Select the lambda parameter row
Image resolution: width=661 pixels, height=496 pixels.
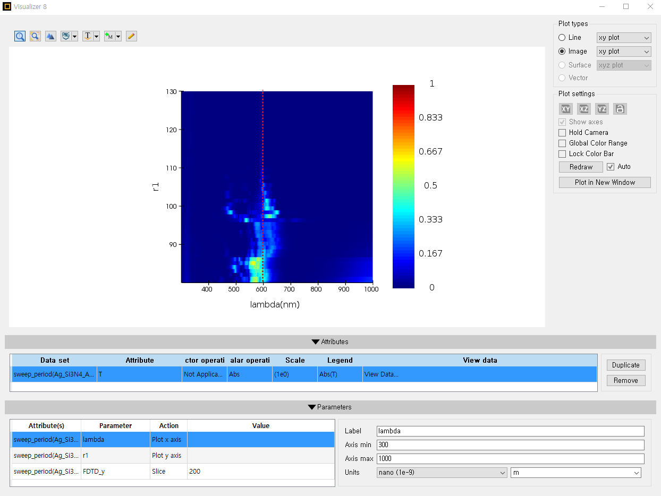coord(173,439)
